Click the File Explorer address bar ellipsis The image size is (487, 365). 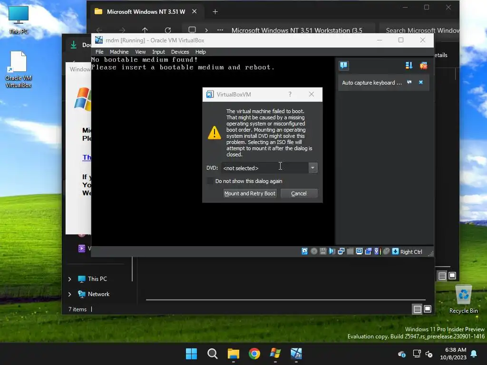pyautogui.click(x=220, y=30)
